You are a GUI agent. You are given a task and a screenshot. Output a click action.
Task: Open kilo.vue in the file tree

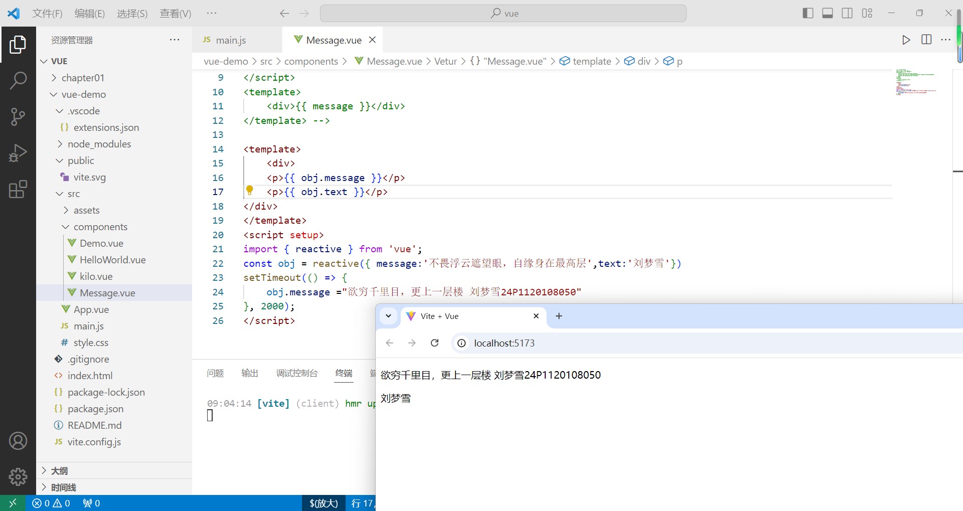[x=96, y=276]
